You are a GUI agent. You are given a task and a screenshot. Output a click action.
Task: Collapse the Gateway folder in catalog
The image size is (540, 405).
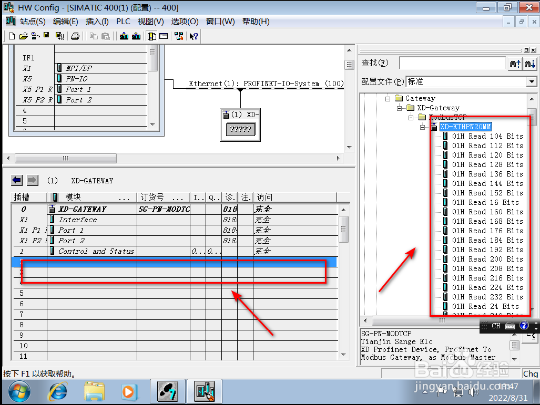pos(388,99)
